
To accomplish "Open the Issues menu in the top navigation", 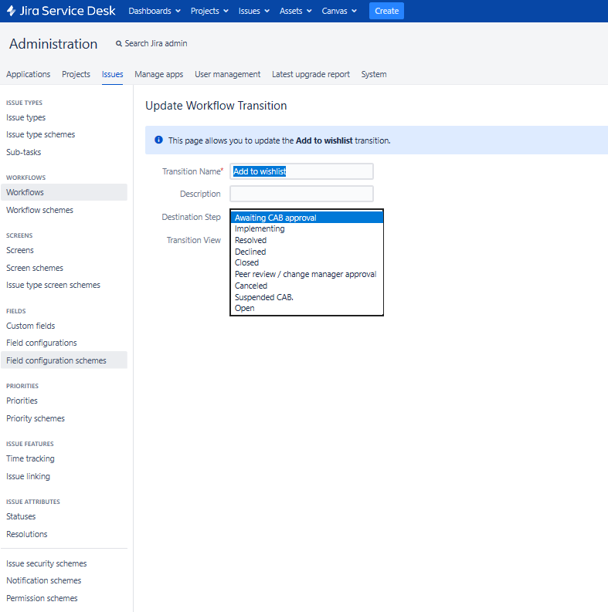I will (x=254, y=11).
